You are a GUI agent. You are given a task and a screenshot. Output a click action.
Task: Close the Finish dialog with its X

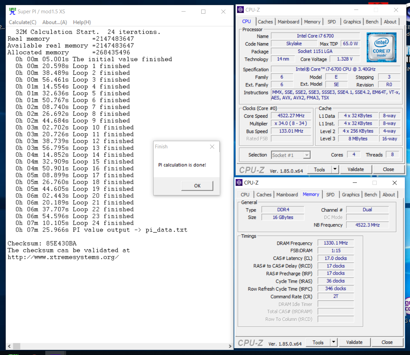click(212, 147)
